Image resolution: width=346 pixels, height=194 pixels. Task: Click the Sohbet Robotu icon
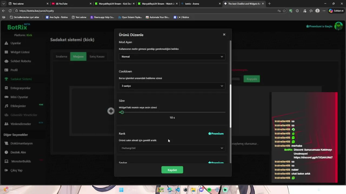(x=6, y=61)
